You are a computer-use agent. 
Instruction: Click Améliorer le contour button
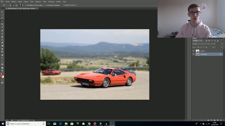point(70,5)
